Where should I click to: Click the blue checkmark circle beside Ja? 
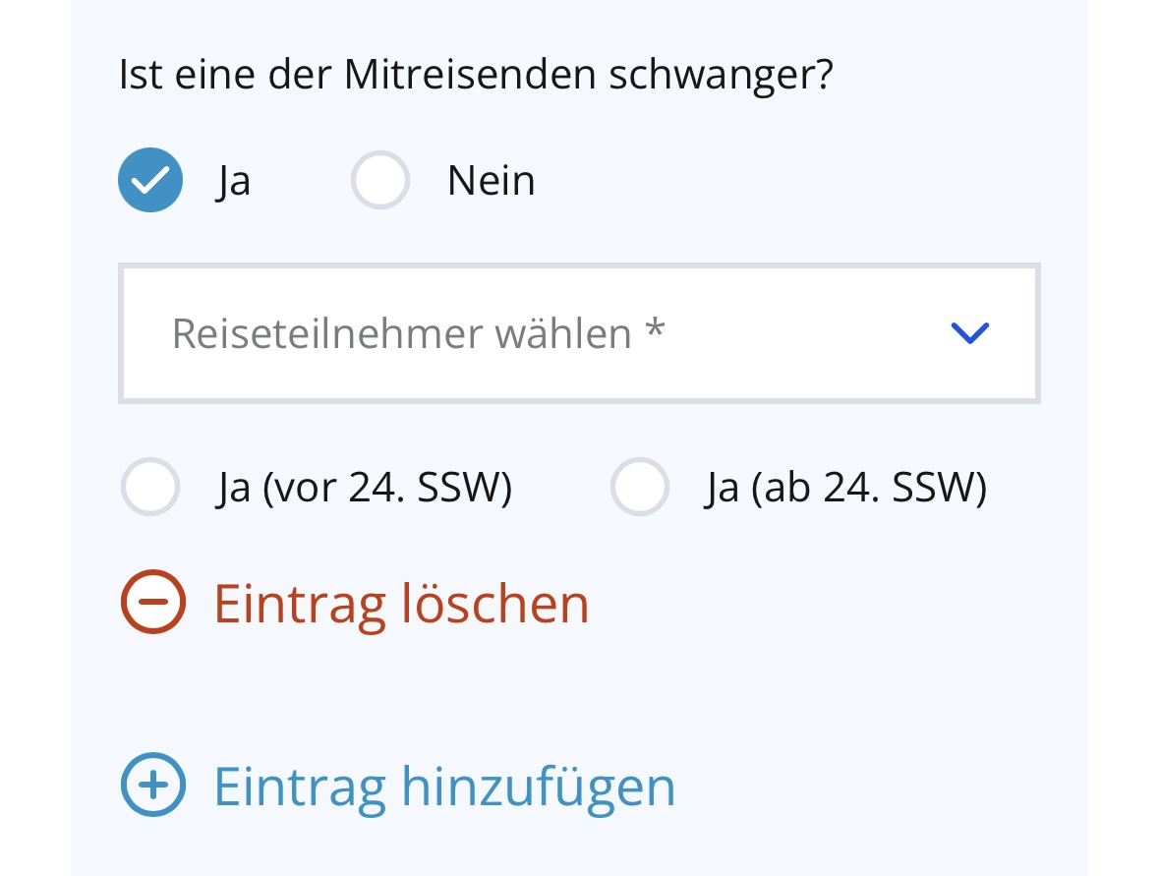point(150,180)
